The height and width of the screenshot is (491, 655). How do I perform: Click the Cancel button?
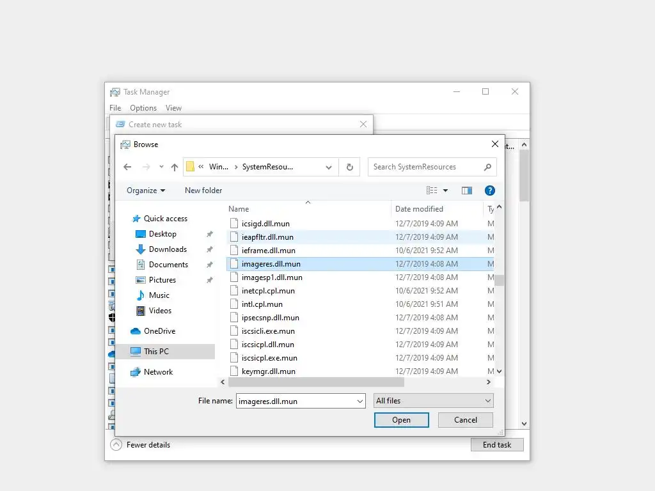[466, 420]
